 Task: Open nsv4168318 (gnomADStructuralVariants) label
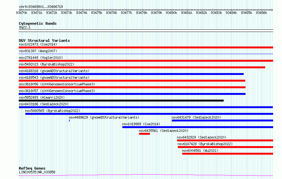pyautogui.click(x=54, y=71)
